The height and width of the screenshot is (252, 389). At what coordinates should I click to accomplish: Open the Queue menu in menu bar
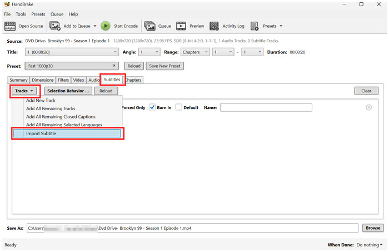pyautogui.click(x=57, y=14)
